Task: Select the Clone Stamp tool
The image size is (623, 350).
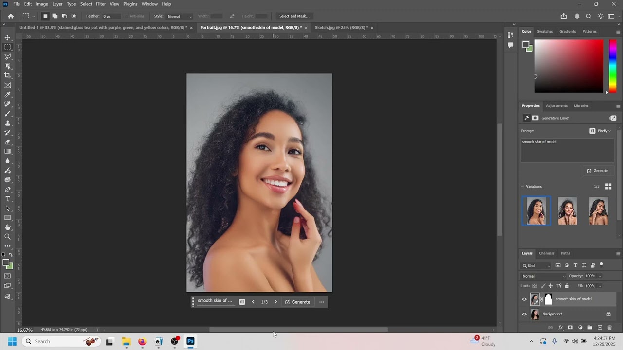Action: 7,123
